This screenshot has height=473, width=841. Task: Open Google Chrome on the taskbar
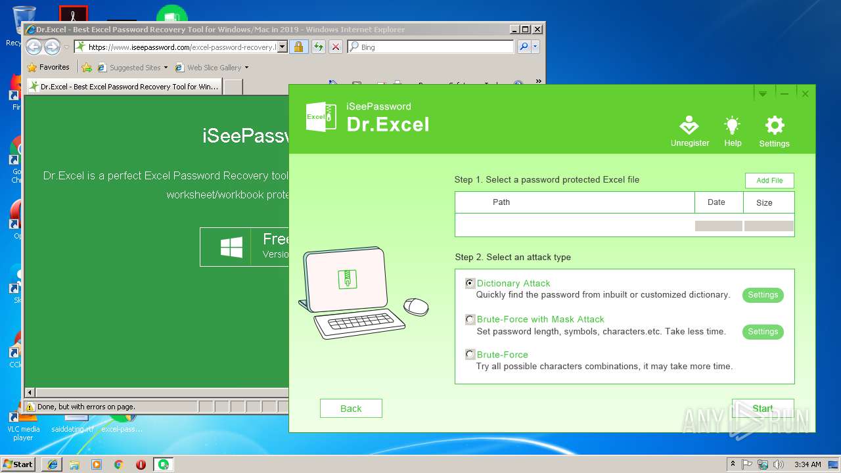click(x=118, y=464)
